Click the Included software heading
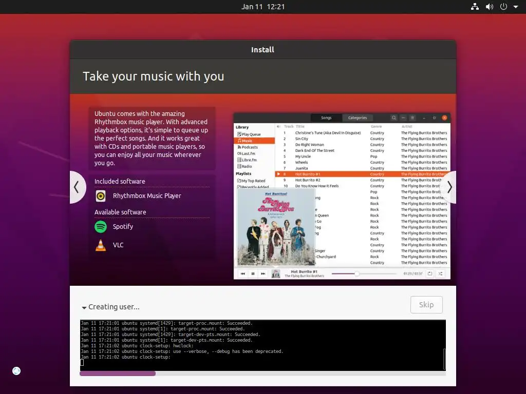Viewport: 526px width, 394px height. (120, 181)
